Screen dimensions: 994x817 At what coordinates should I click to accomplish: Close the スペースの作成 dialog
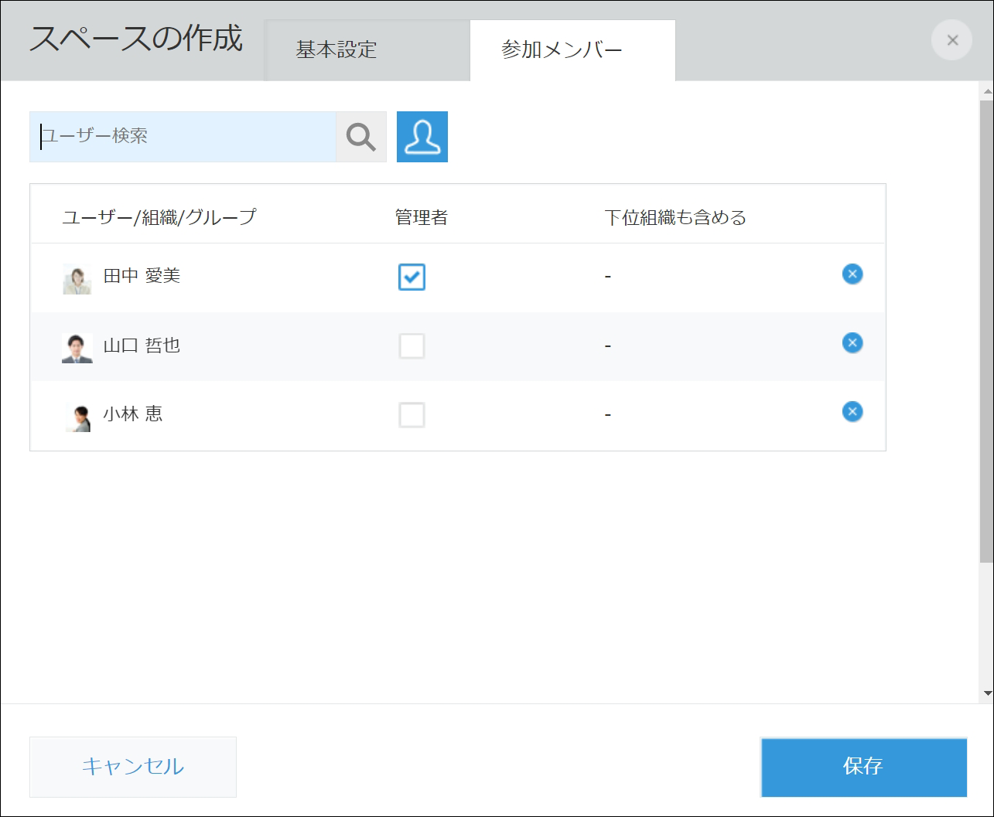[951, 39]
